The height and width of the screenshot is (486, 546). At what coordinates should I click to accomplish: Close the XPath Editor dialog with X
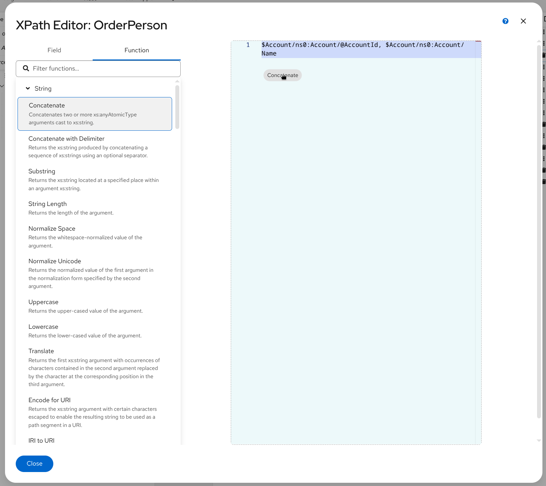pos(523,21)
